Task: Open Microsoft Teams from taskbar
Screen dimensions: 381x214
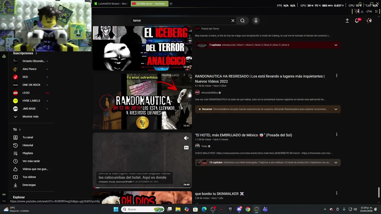Action: coord(265,209)
